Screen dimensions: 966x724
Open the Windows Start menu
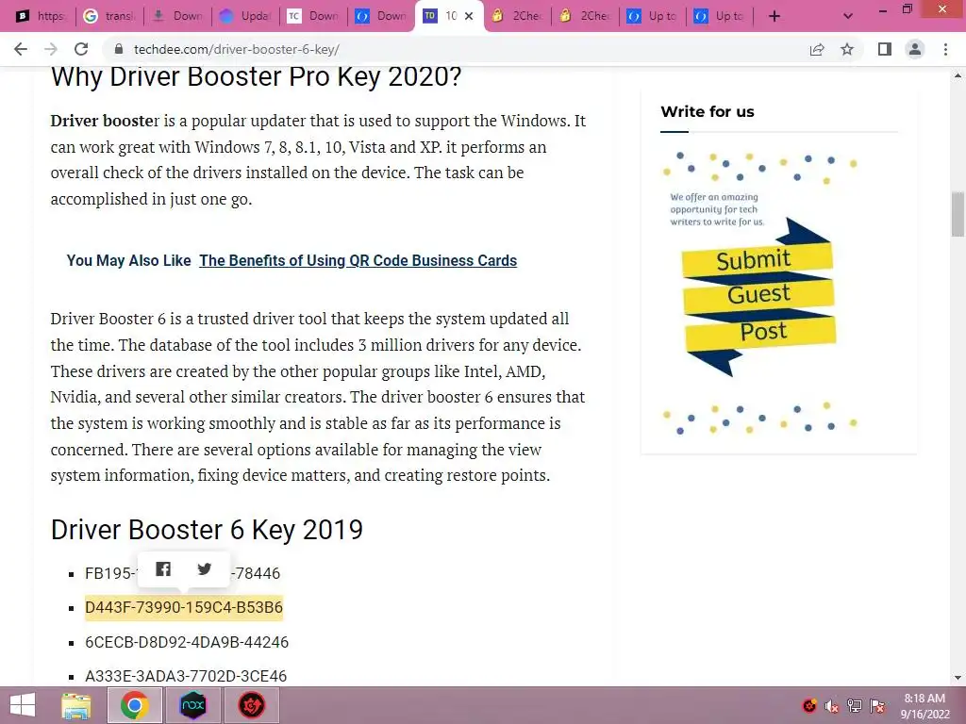23,705
